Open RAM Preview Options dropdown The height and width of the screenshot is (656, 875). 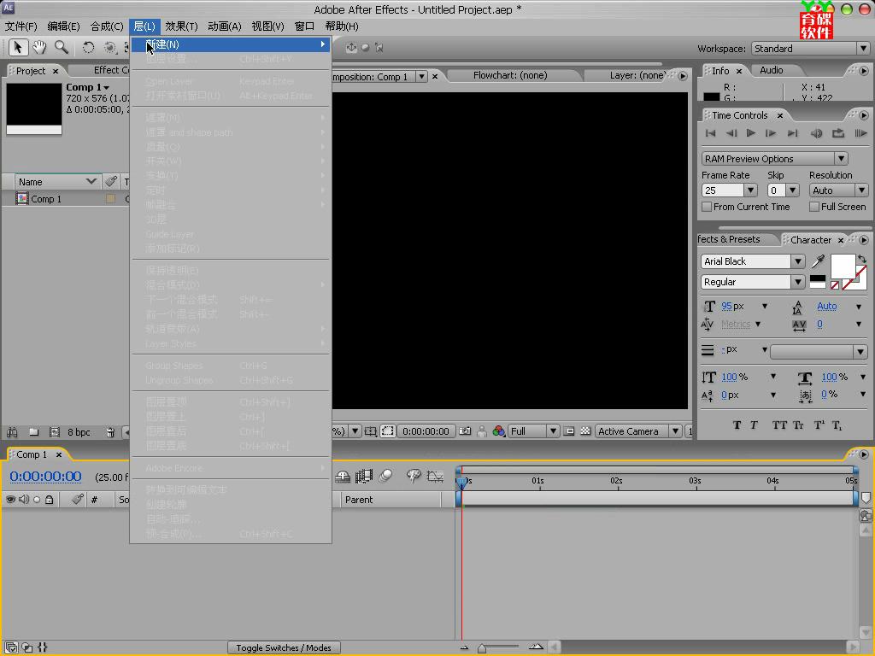coord(774,159)
